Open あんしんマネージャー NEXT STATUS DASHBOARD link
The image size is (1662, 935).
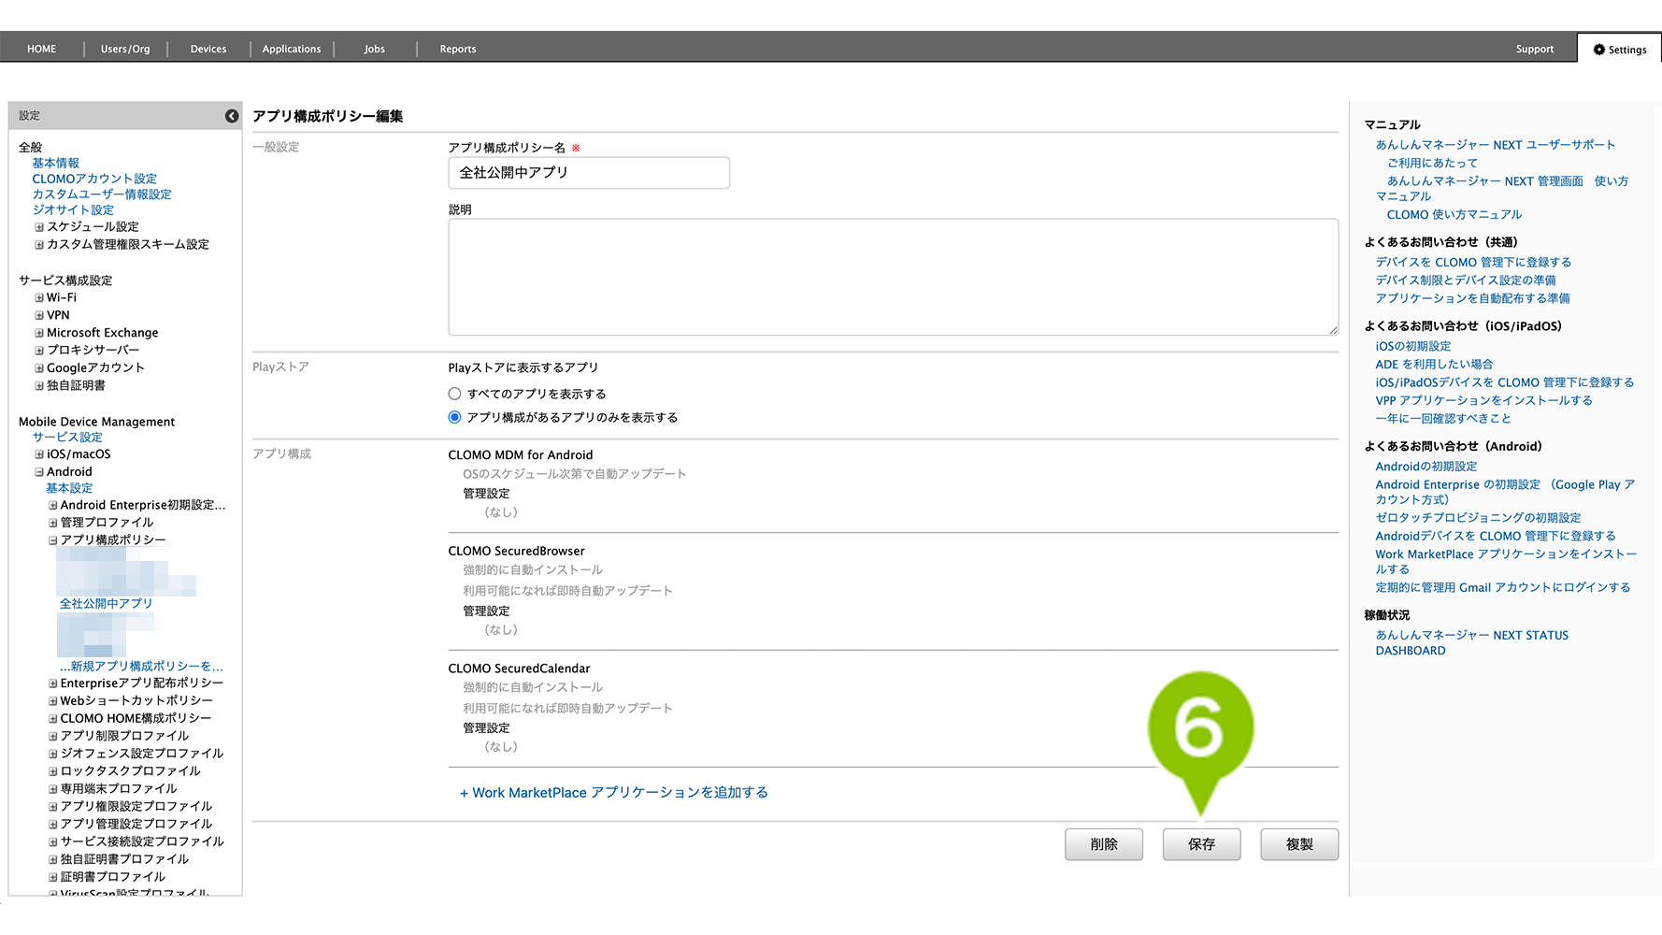click(1472, 642)
